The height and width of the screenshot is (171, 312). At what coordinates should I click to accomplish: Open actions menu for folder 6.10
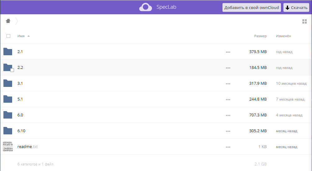(228, 131)
